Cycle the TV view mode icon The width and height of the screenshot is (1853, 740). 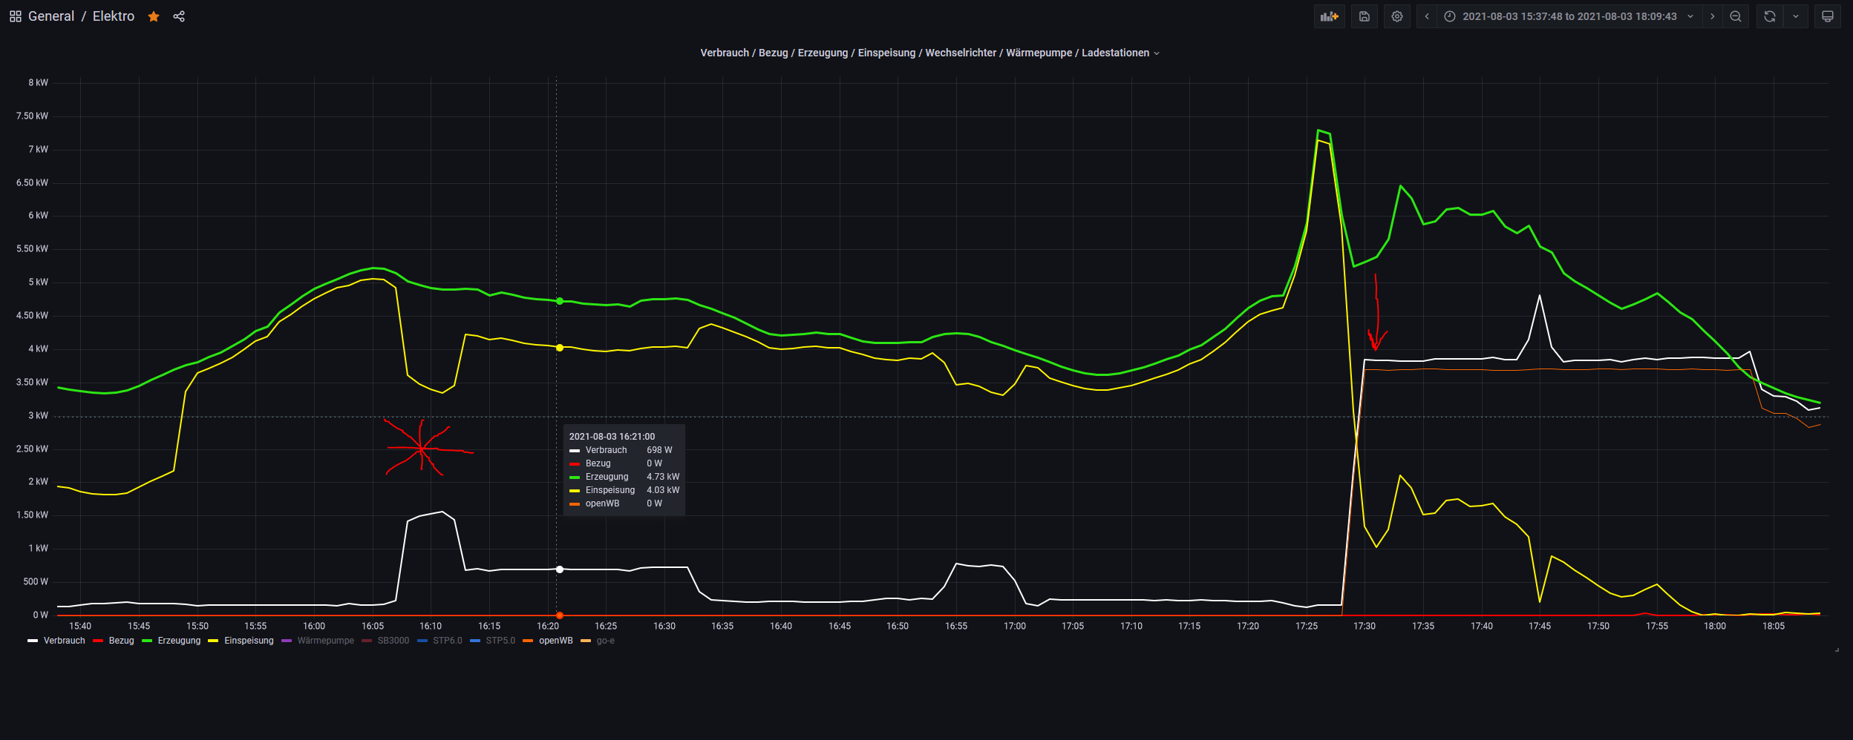coord(1828,16)
